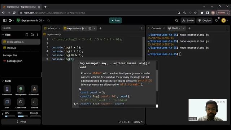Select expressions.js in file tree
Screen dimensions: 231x130
point(21,42)
